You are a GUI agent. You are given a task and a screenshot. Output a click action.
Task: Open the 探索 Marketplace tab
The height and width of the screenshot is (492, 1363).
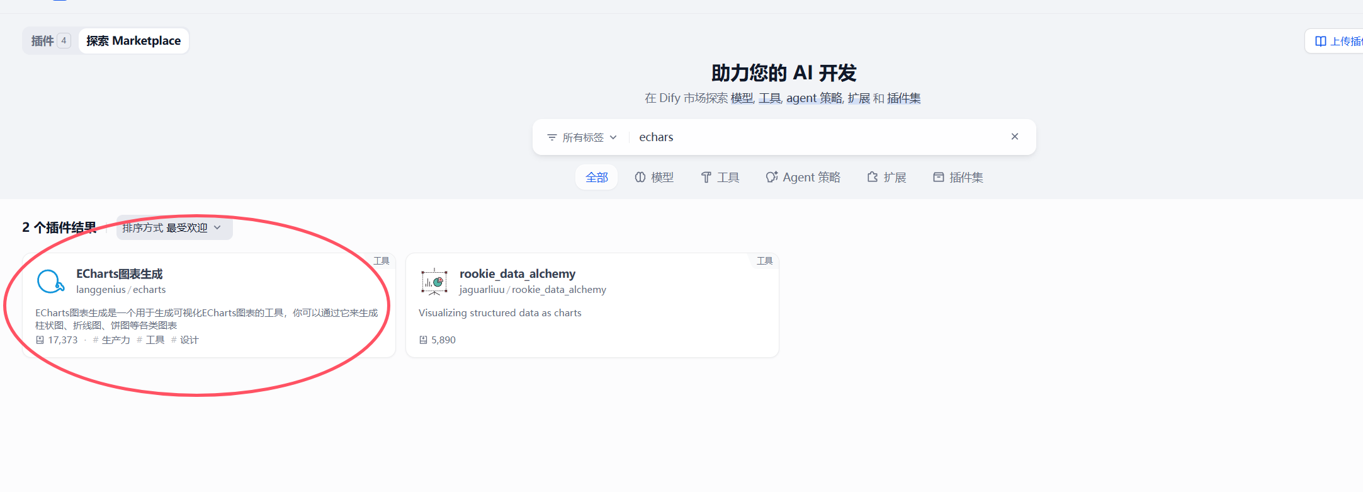(x=133, y=41)
